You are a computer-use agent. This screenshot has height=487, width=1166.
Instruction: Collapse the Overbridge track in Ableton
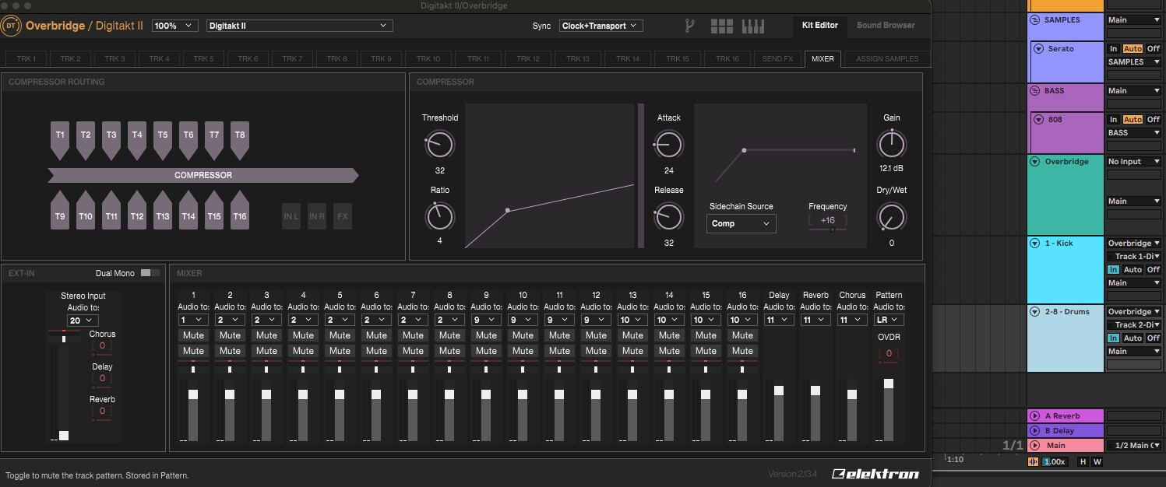point(1035,162)
